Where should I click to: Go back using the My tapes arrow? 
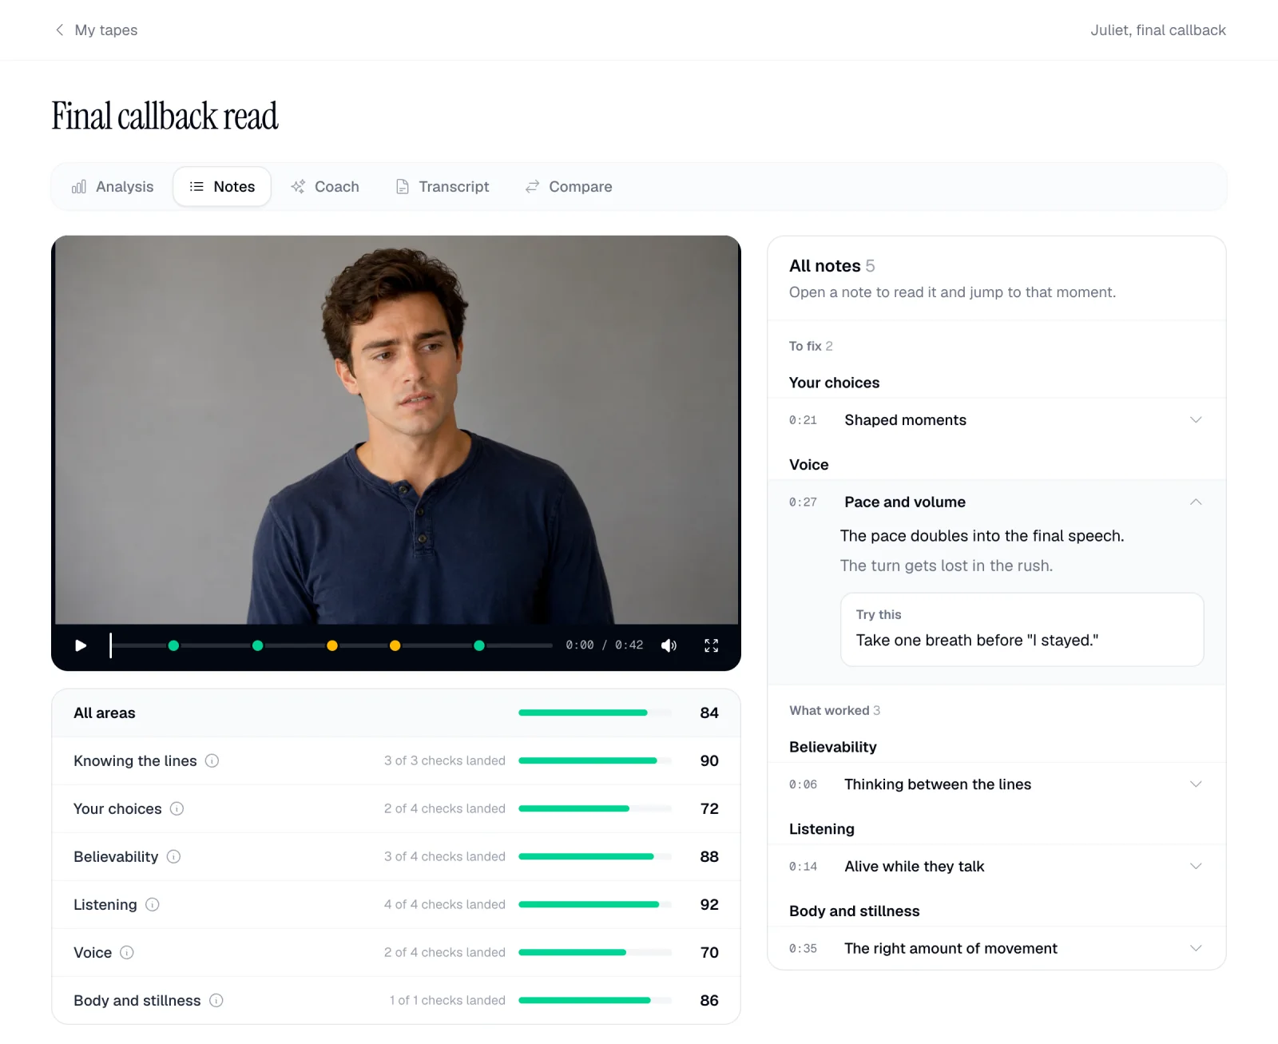pos(59,30)
